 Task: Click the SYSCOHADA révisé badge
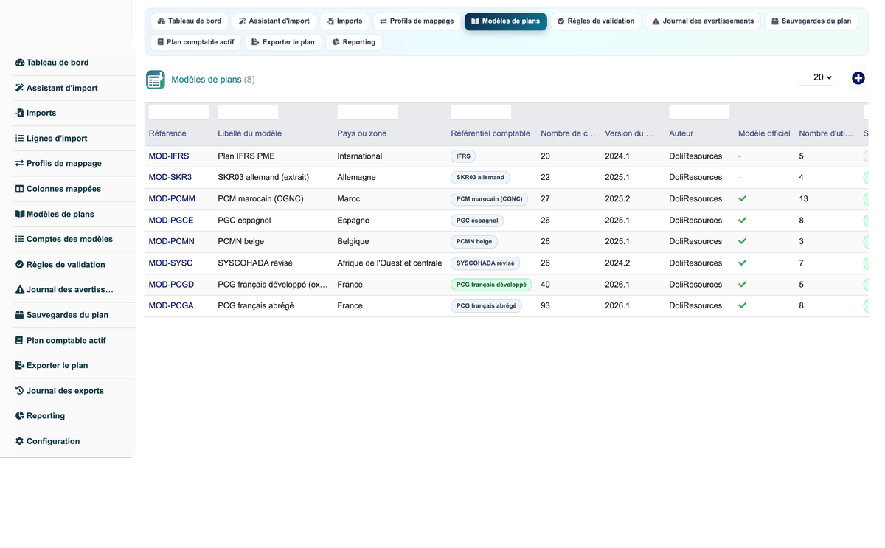pos(485,263)
